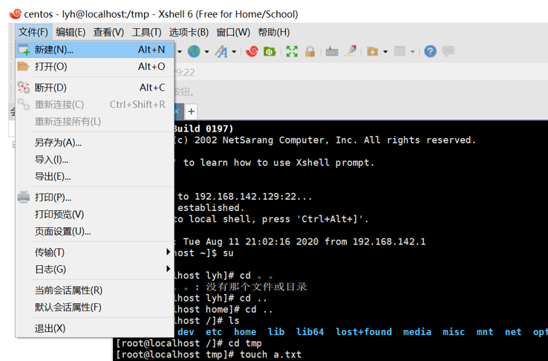The image size is (548, 361).
Task: Select 打印(P)... menu entry
Action: pos(94,197)
